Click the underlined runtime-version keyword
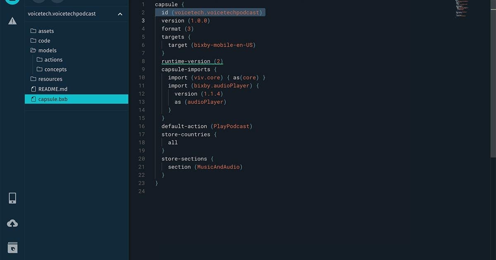 [186, 61]
